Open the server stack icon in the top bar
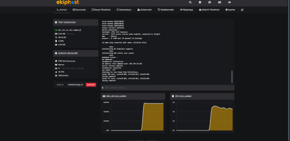 [x=200, y=2]
